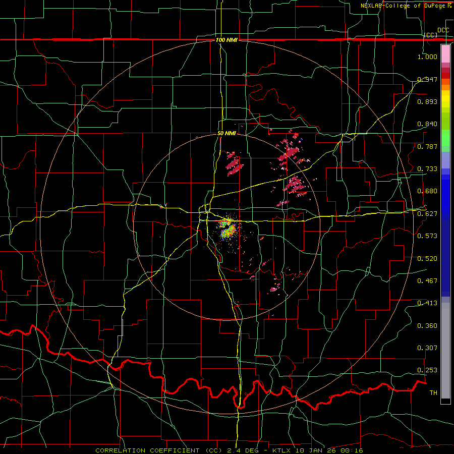The height and width of the screenshot is (454, 454).
Task: Select the 0.520 legend value
Action: click(427, 259)
